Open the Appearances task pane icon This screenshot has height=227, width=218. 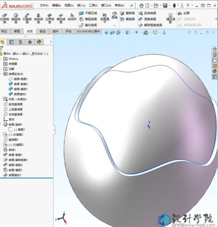click(215, 71)
